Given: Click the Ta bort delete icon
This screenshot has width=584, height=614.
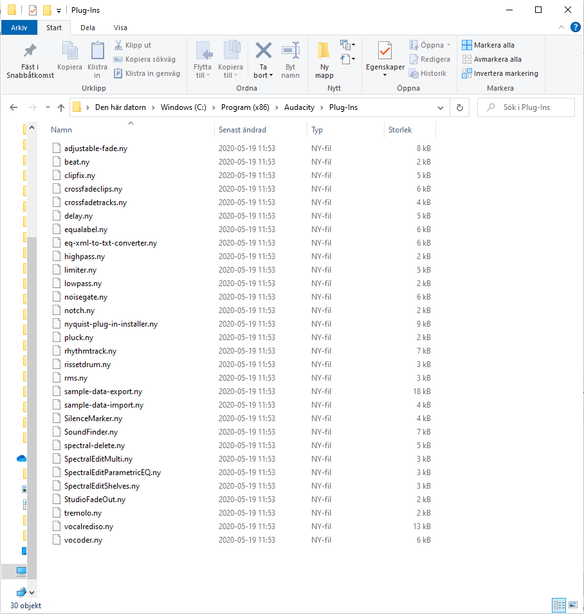Looking at the screenshot, I should (263, 51).
